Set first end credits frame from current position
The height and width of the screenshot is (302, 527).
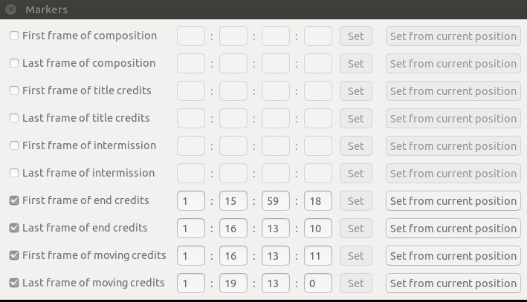pos(453,201)
